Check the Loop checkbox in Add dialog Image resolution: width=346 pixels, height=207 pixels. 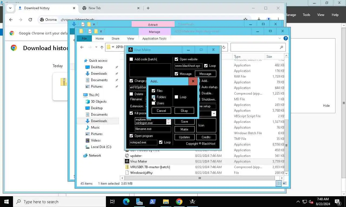click(176, 97)
